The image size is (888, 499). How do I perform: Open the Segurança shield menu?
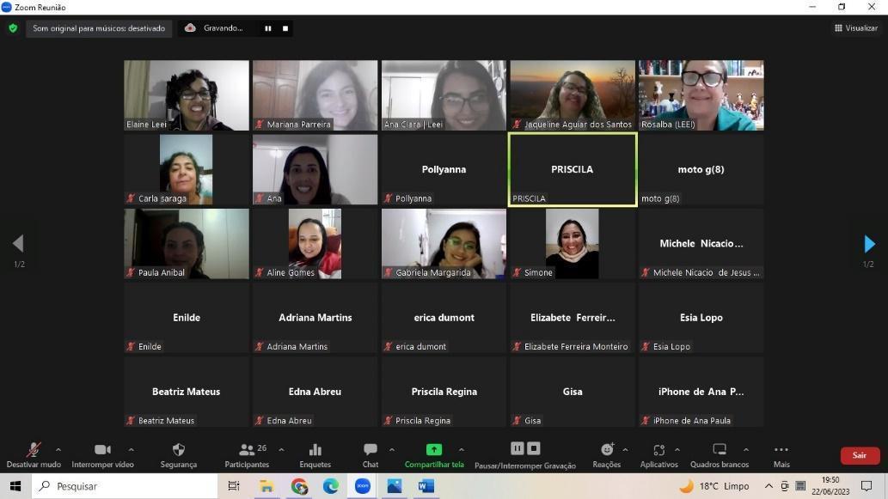pos(179,455)
